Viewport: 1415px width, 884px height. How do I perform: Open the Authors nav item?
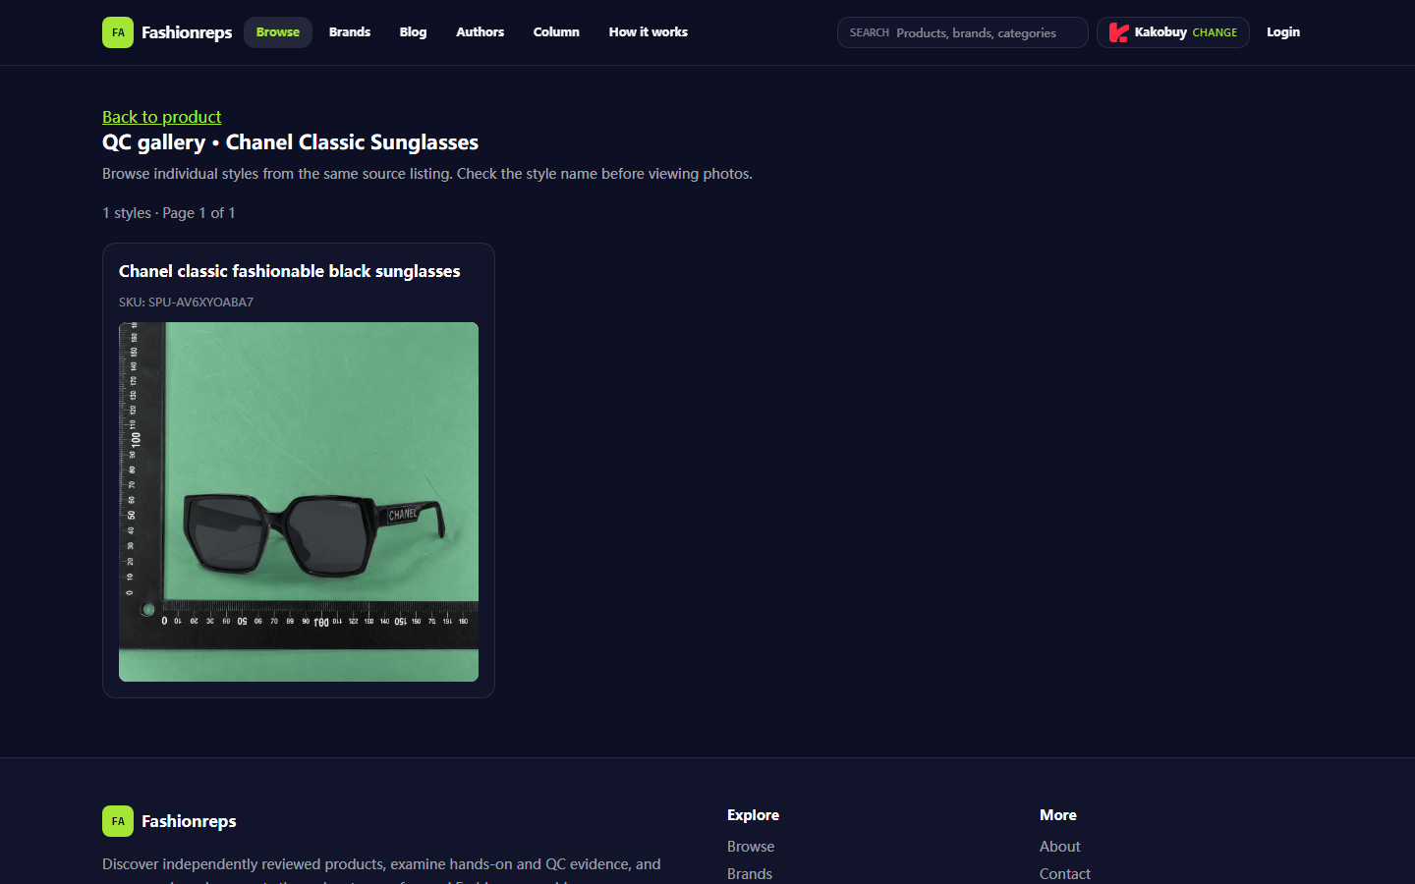[480, 32]
